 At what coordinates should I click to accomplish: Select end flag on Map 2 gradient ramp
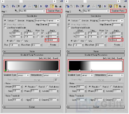pos(122,70)
